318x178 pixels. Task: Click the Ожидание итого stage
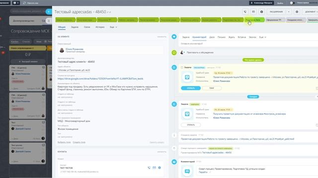[296, 20]
